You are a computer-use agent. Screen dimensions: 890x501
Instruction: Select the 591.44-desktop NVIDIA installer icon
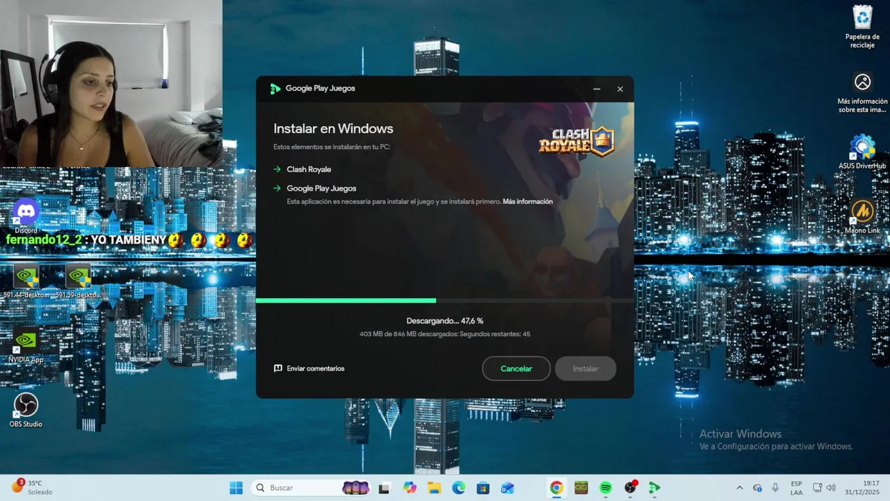pyautogui.click(x=26, y=282)
